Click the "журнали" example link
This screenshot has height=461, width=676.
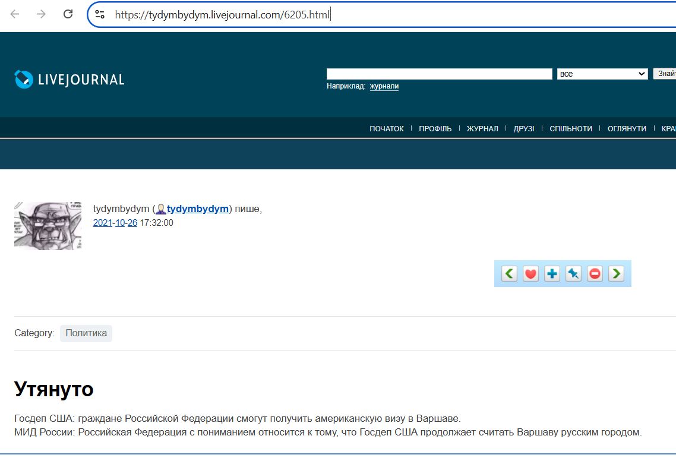(384, 86)
